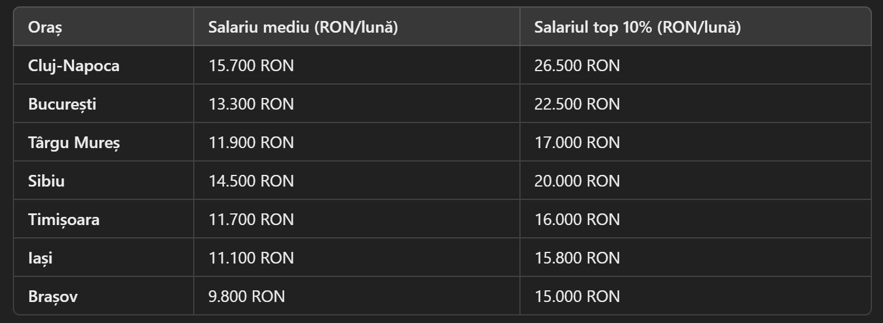Select the Brașov city cell
The width and height of the screenshot is (883, 323).
pyautogui.click(x=53, y=297)
